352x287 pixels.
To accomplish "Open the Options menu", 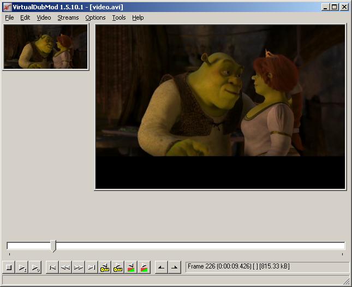I will (x=96, y=17).
